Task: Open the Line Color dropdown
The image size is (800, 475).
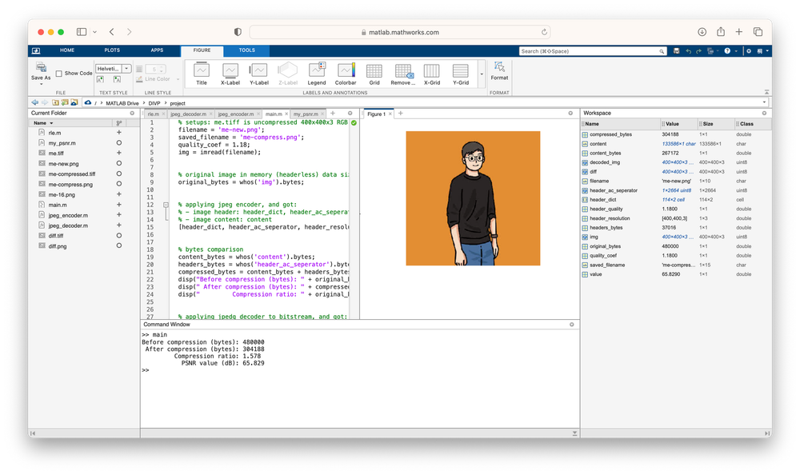Action: pos(178,78)
